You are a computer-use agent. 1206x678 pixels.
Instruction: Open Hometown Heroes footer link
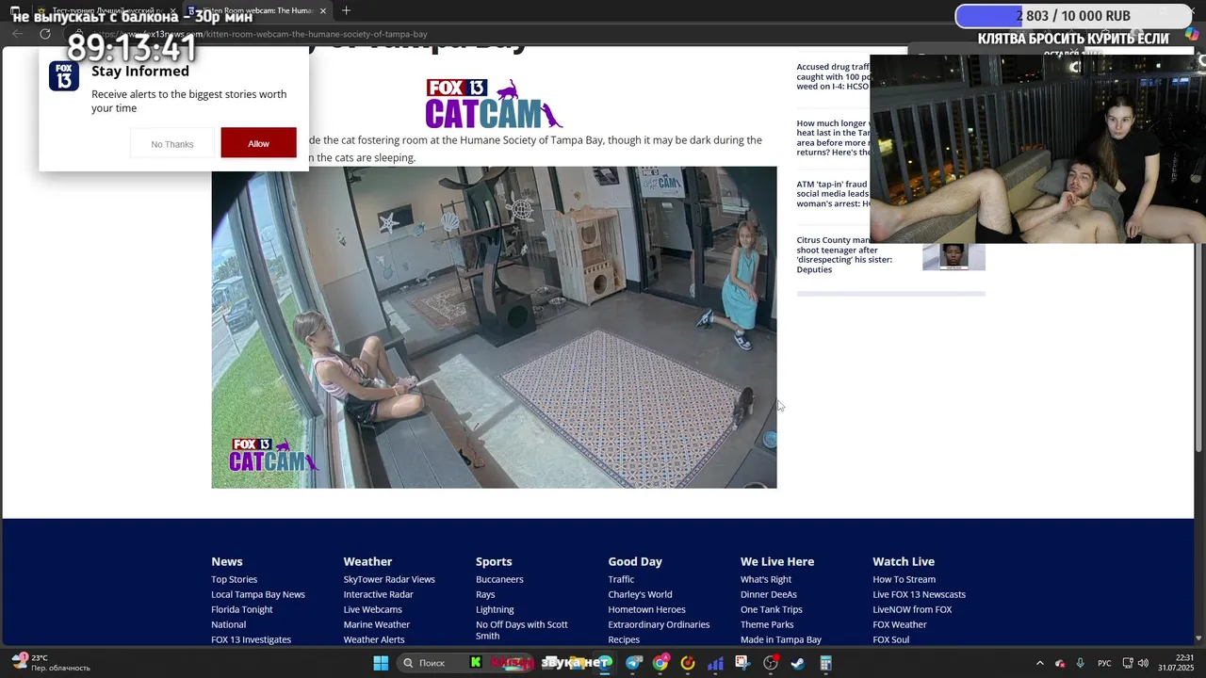[x=646, y=609]
